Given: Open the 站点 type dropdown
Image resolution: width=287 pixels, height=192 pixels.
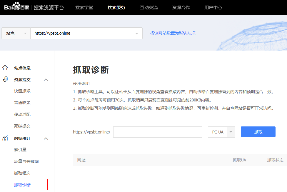Looking at the screenshot, I should [16, 33].
